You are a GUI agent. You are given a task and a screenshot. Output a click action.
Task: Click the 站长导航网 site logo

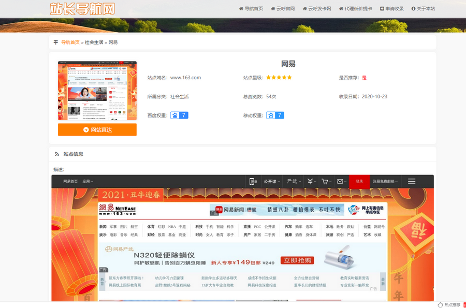tap(82, 9)
